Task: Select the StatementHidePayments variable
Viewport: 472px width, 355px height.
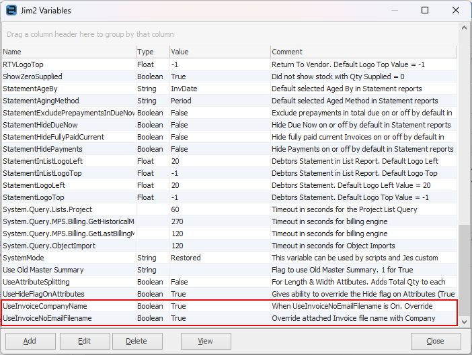Action: (229, 149)
